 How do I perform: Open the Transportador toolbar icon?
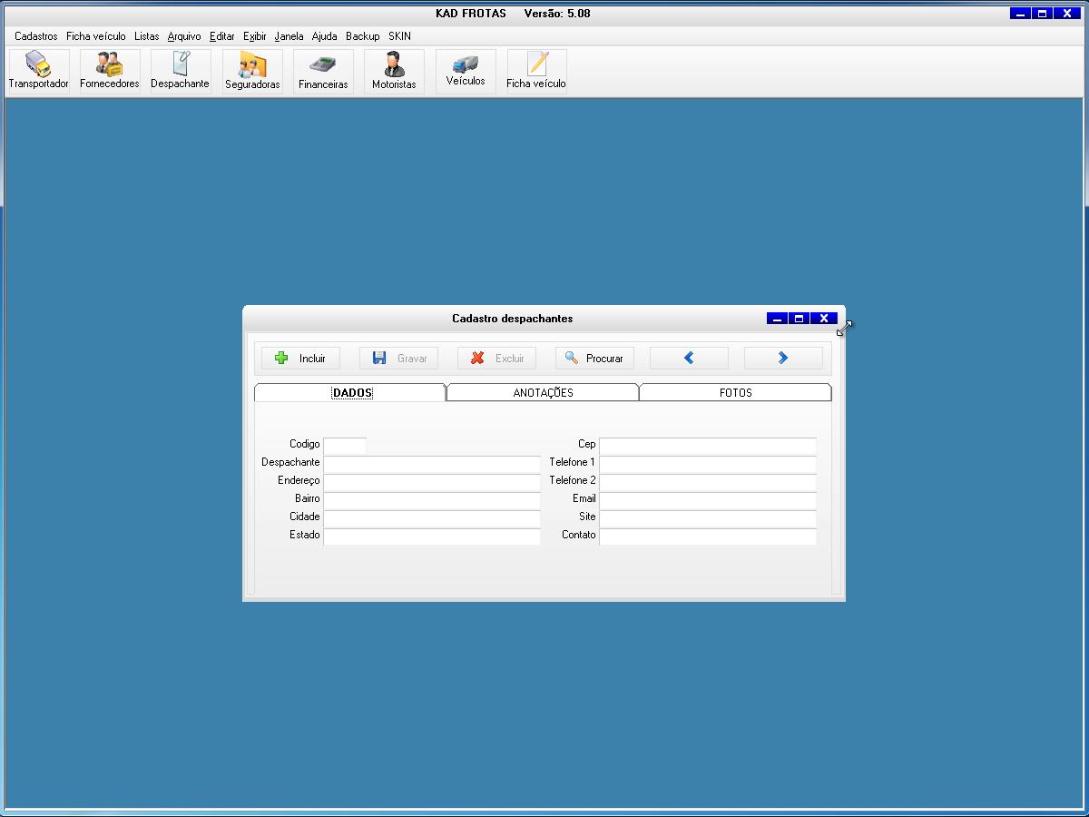(39, 71)
